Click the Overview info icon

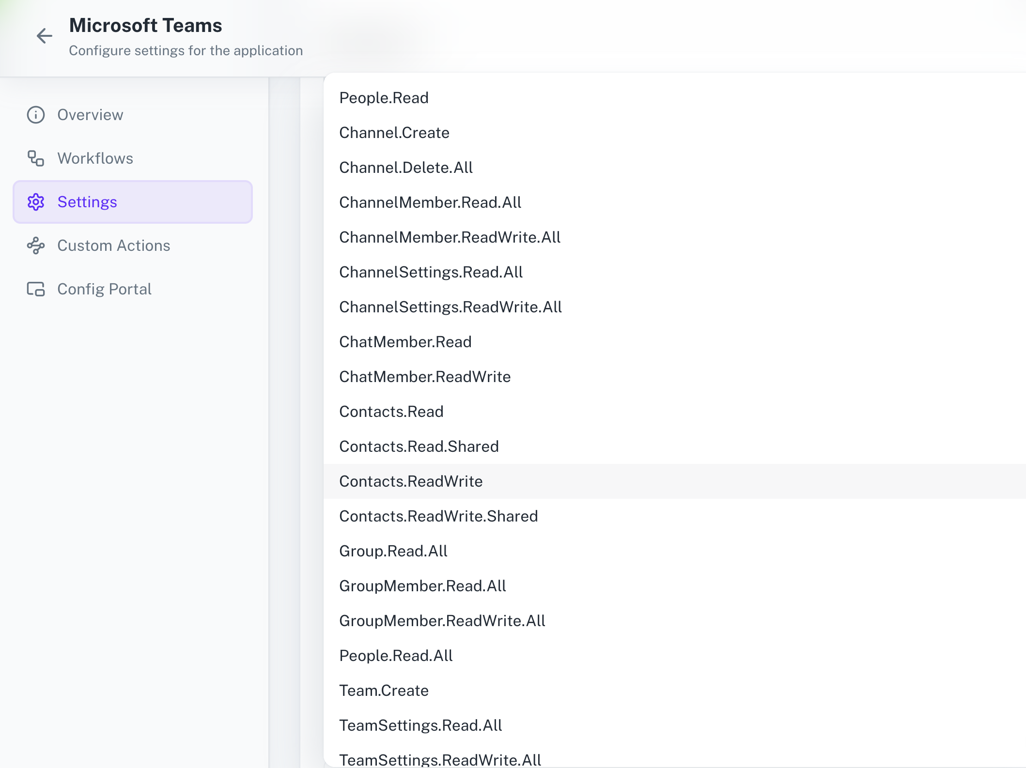click(35, 115)
